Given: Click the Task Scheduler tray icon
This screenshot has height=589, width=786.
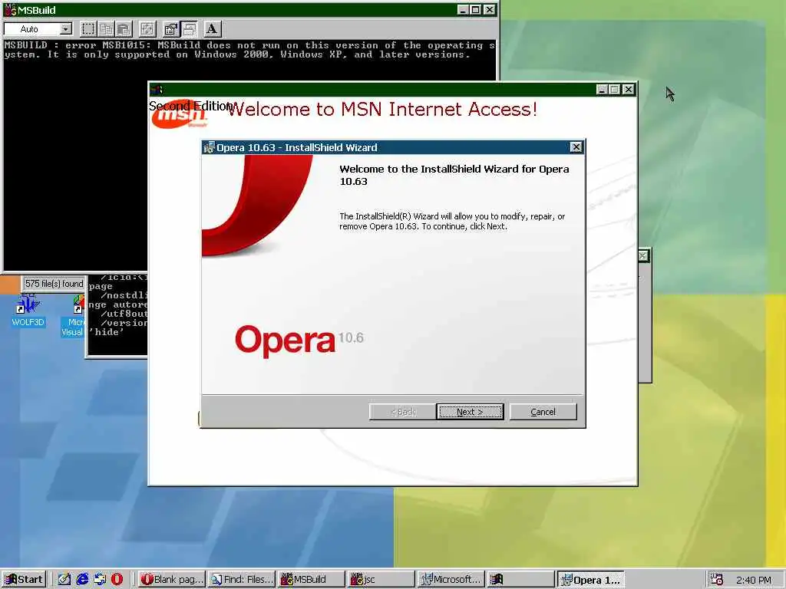Looking at the screenshot, I should click(x=717, y=580).
